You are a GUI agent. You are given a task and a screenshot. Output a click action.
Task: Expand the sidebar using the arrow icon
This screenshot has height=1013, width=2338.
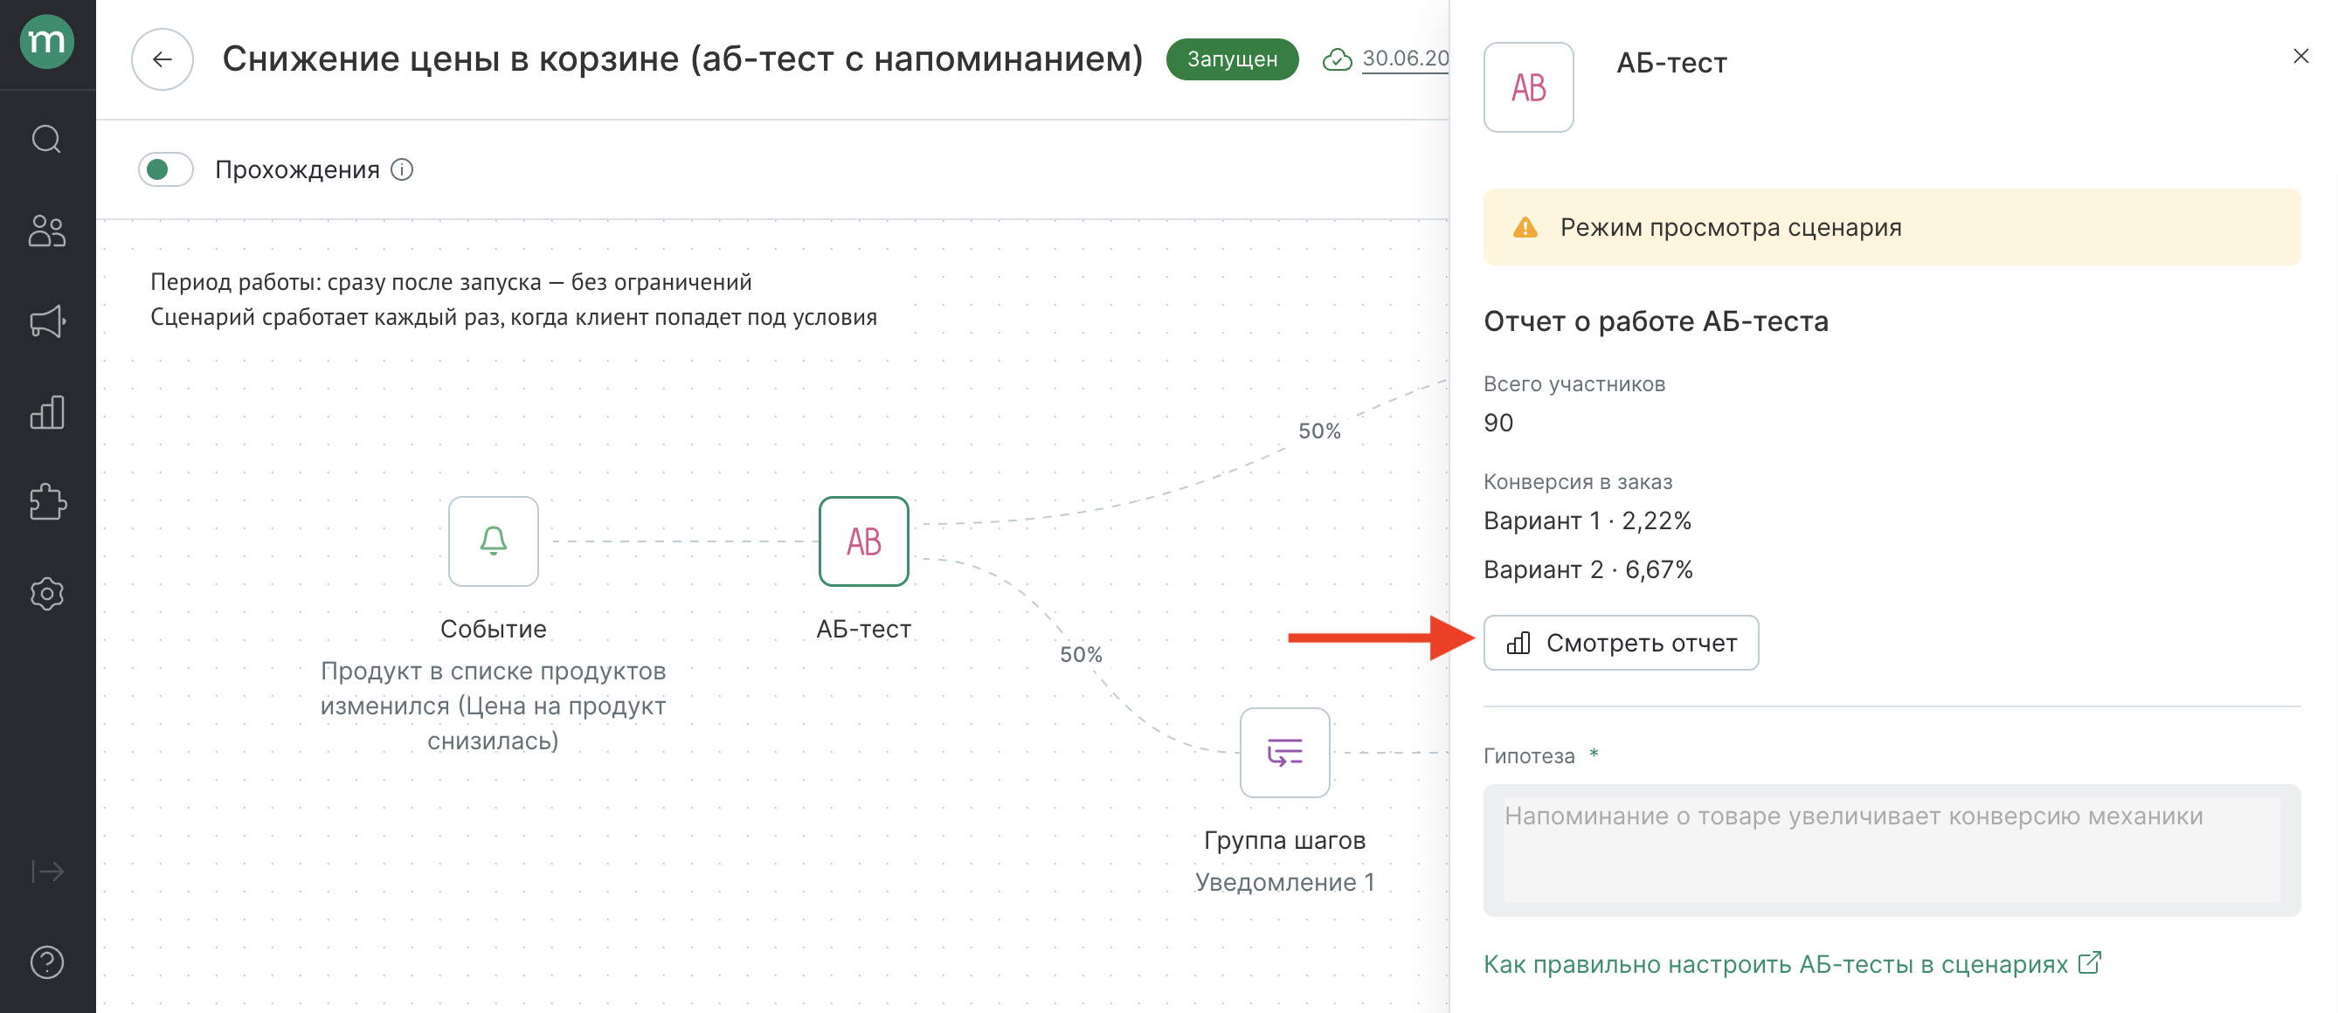click(x=47, y=872)
